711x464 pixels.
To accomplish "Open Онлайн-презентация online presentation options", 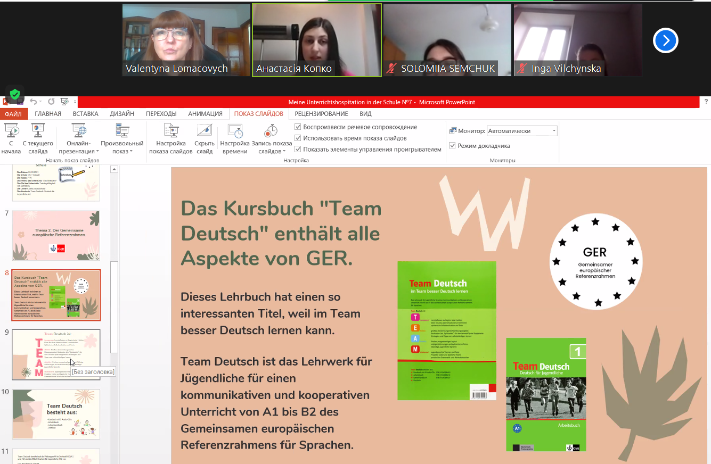I will click(x=79, y=138).
